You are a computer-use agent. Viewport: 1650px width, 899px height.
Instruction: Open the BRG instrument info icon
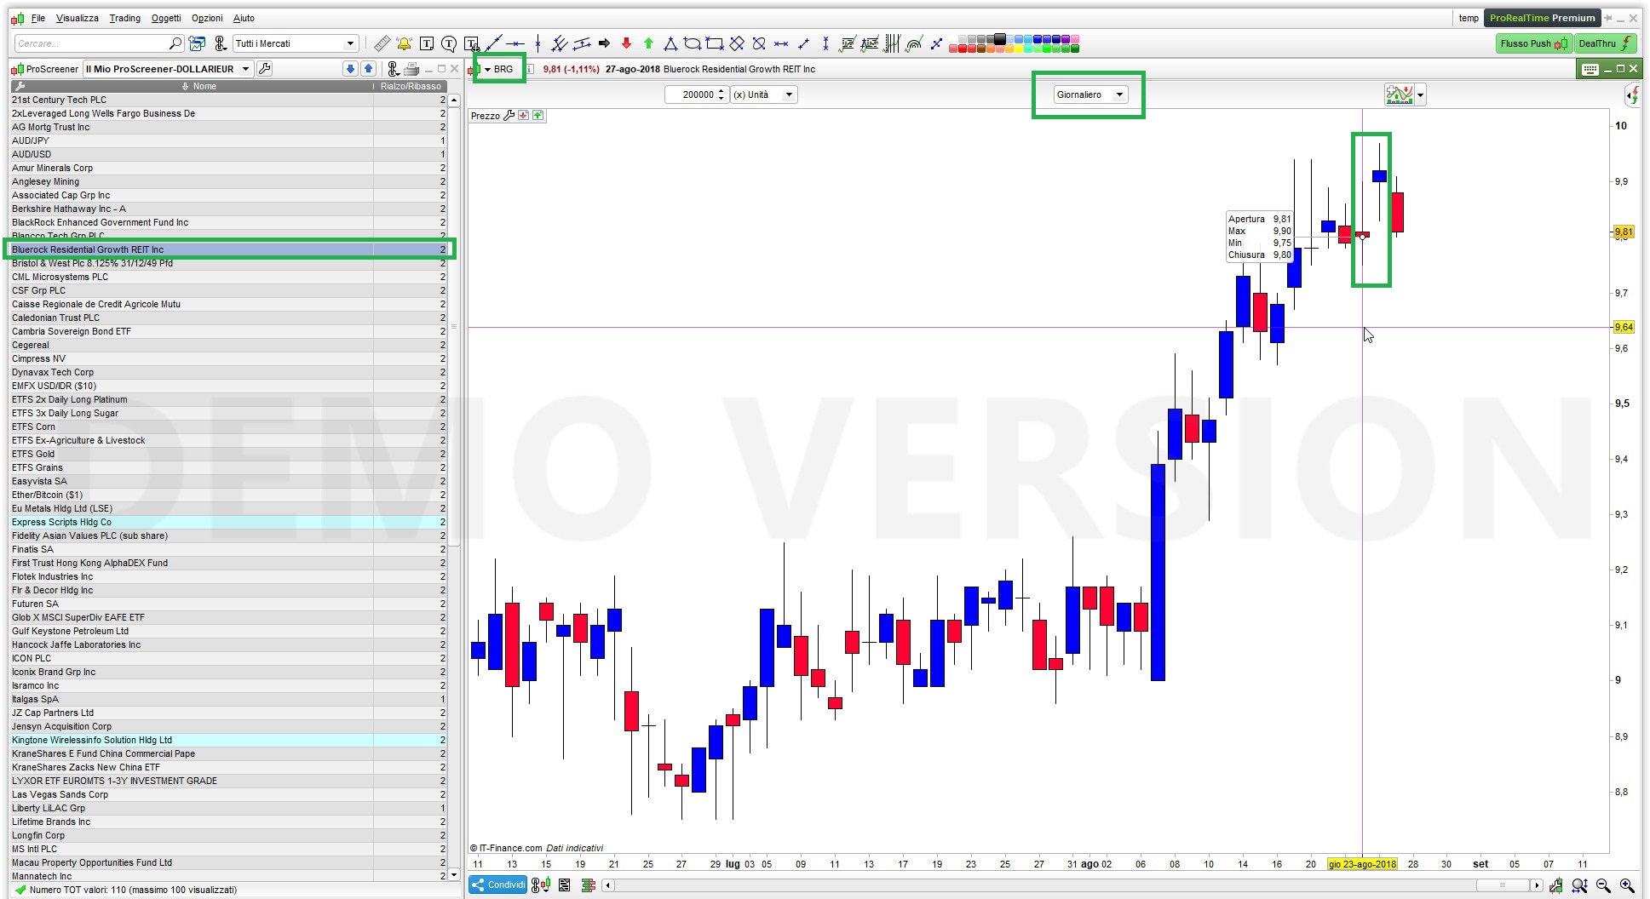530,69
